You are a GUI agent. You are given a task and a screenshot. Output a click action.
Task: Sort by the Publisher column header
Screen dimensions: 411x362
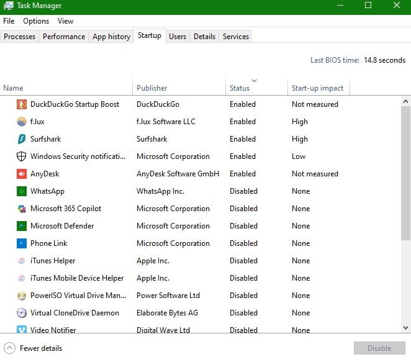(x=179, y=88)
